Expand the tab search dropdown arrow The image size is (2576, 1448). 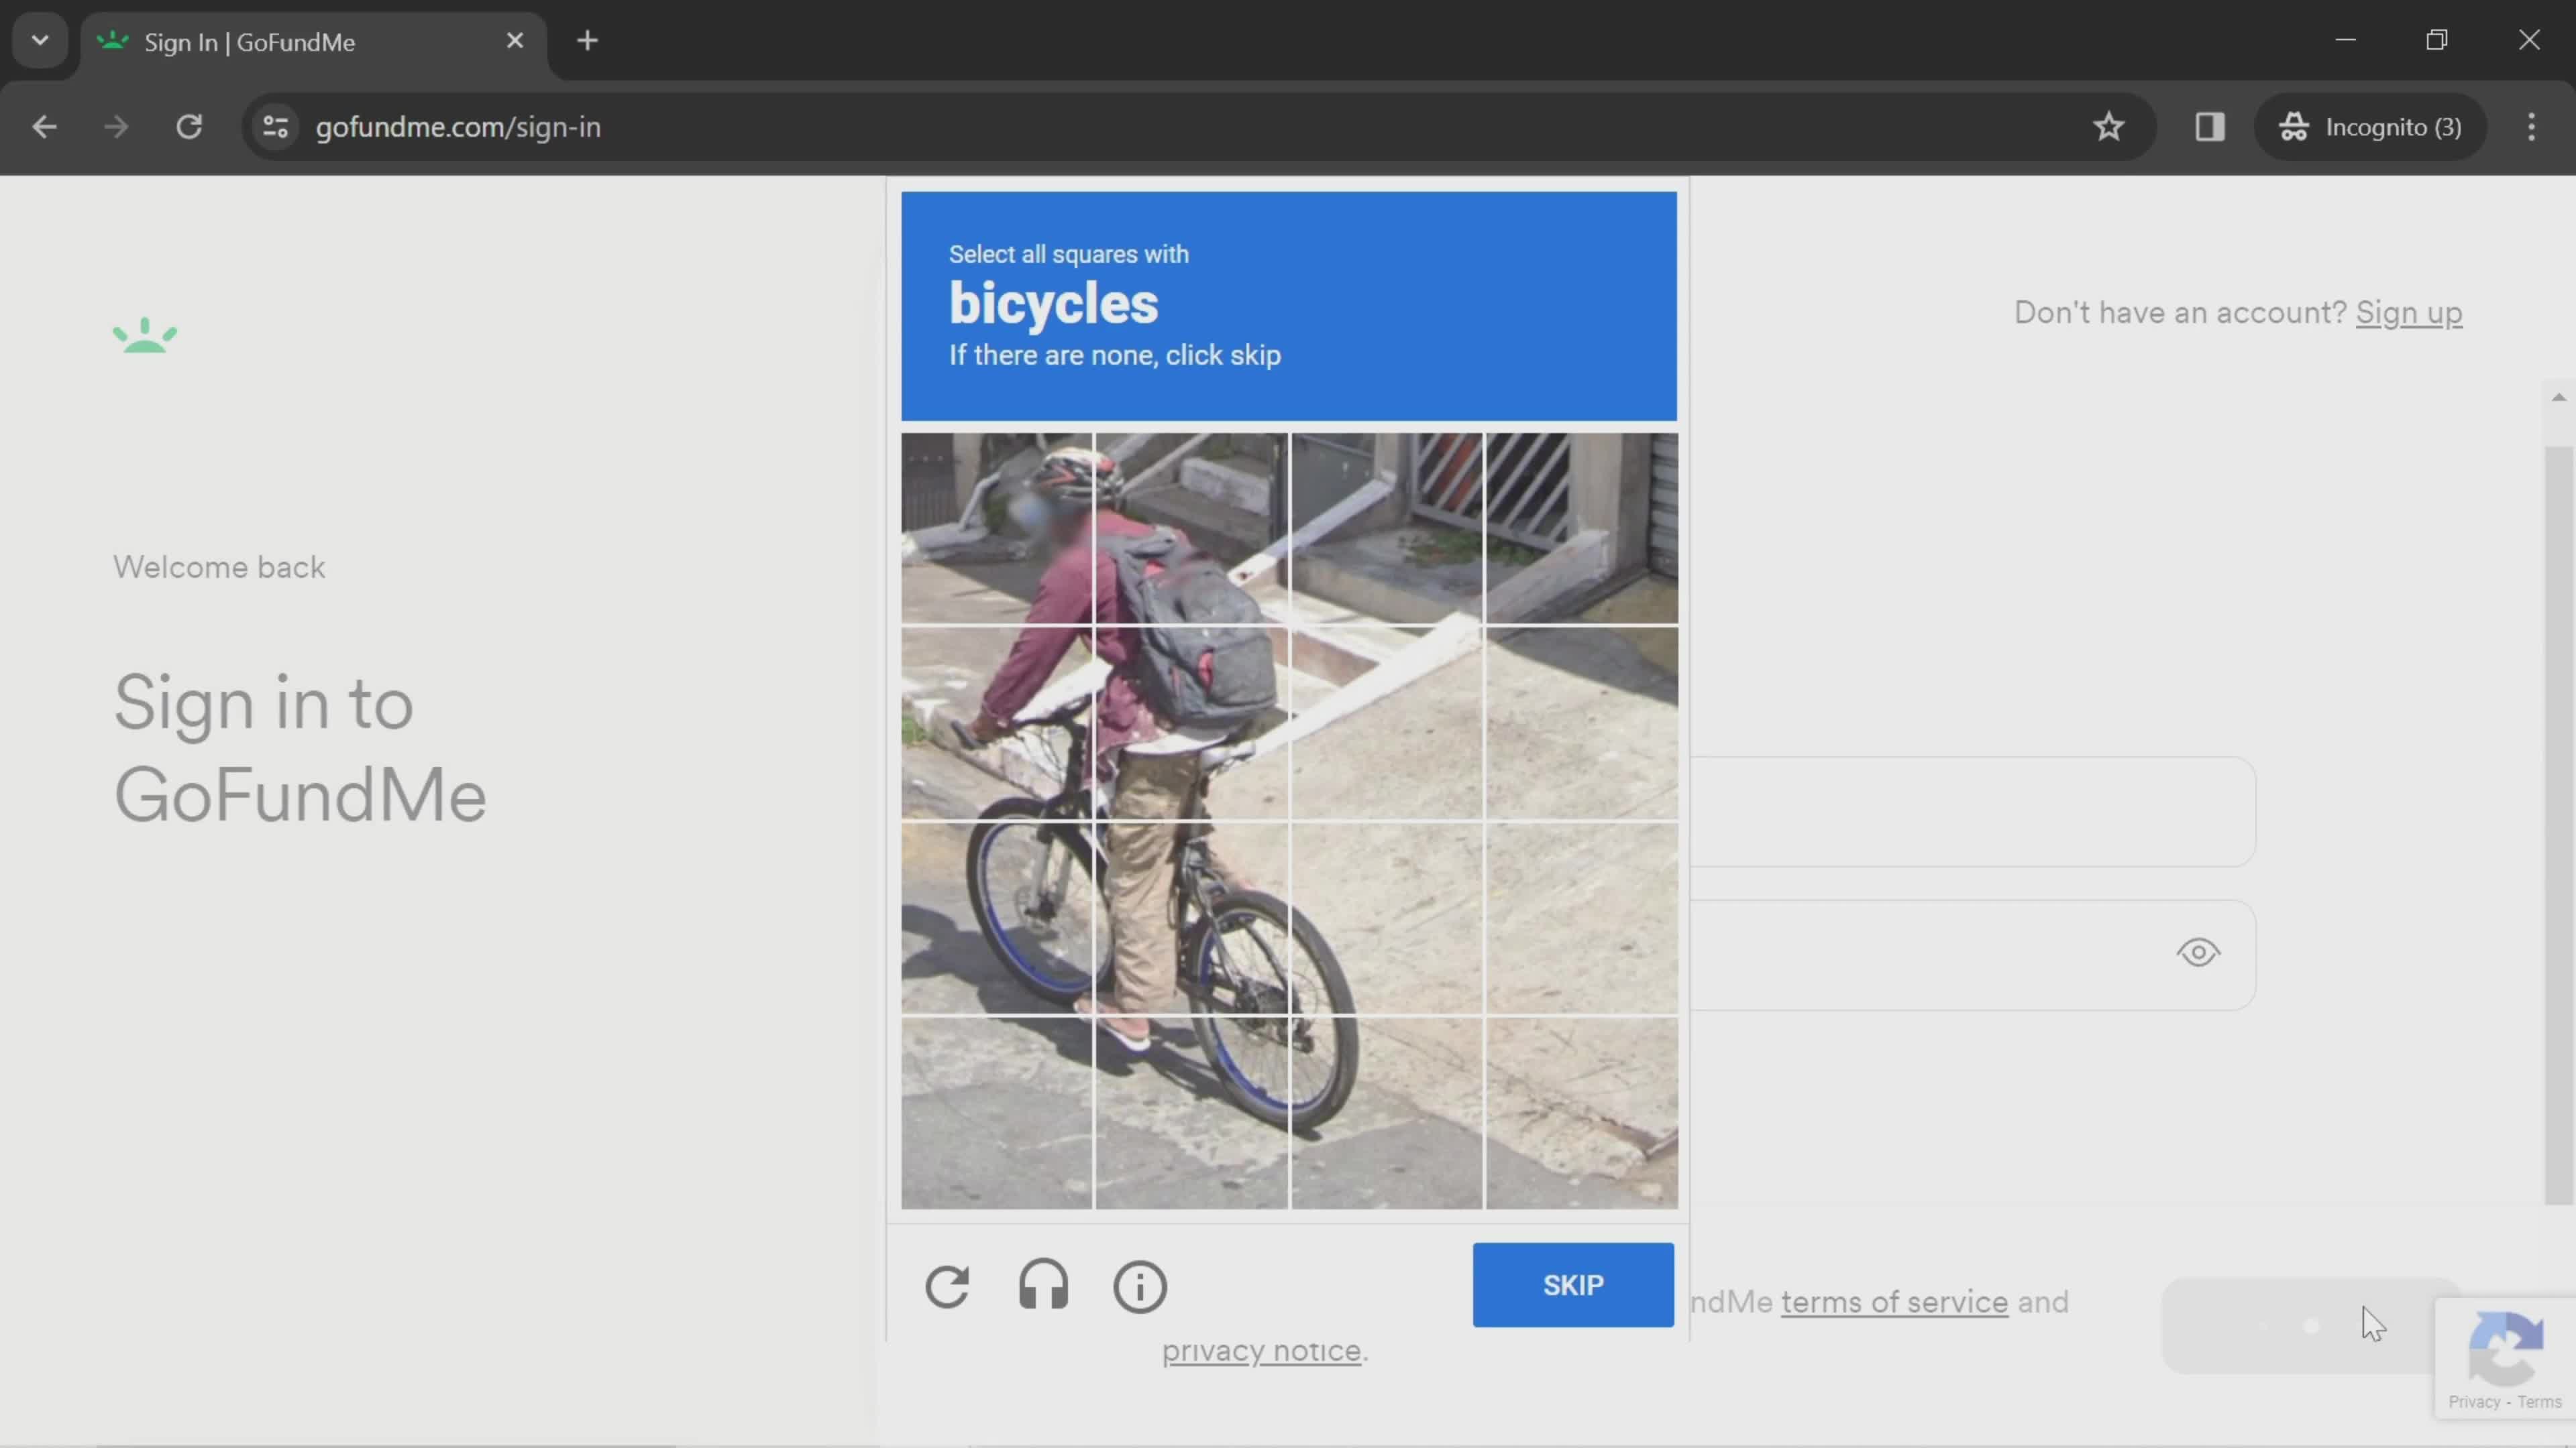click(40, 41)
